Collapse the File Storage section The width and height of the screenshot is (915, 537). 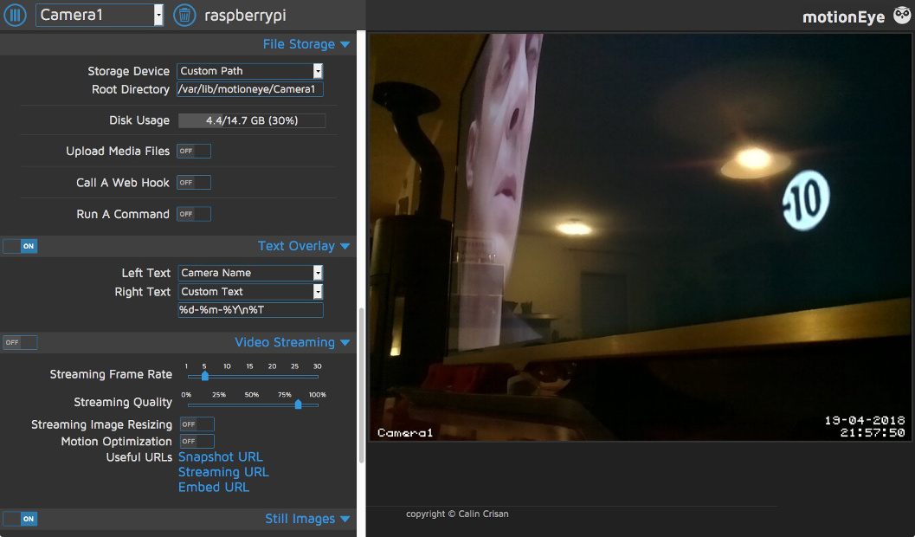[x=345, y=43]
